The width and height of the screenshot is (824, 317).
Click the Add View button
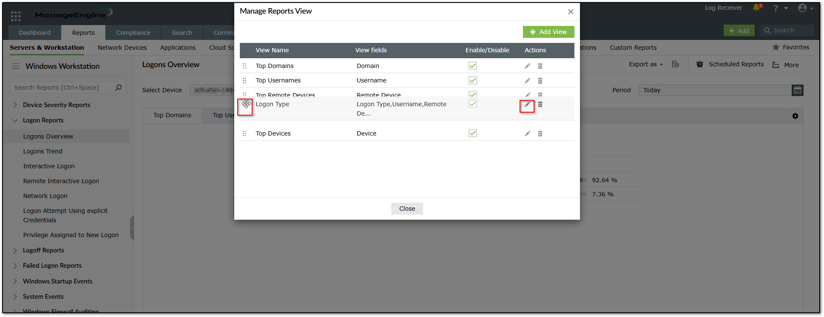tap(548, 32)
